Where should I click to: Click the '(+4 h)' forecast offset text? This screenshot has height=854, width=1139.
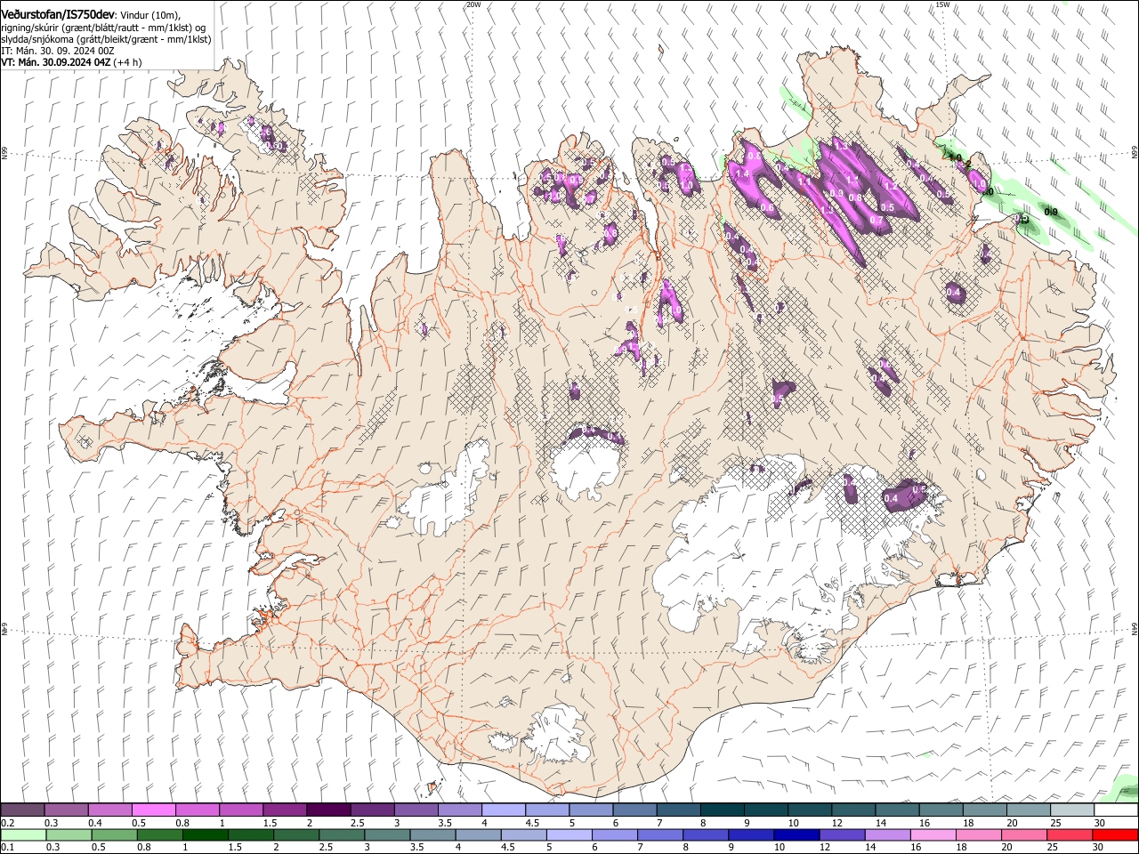127,62
